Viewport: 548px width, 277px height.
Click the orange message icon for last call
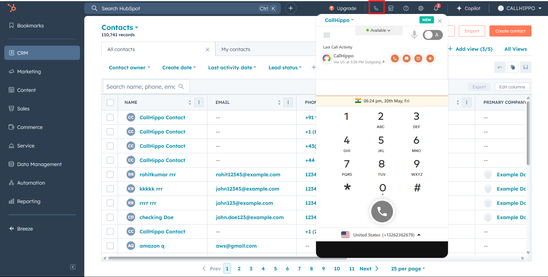(406, 58)
